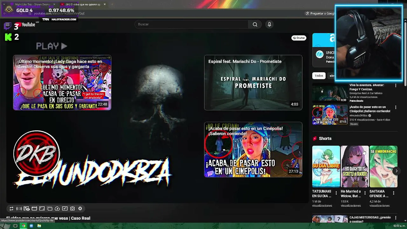Viewport: 407px width, 229px height.
Task: Open options for TATSUMAKI EN SU DIA short
Action: tap(336, 193)
